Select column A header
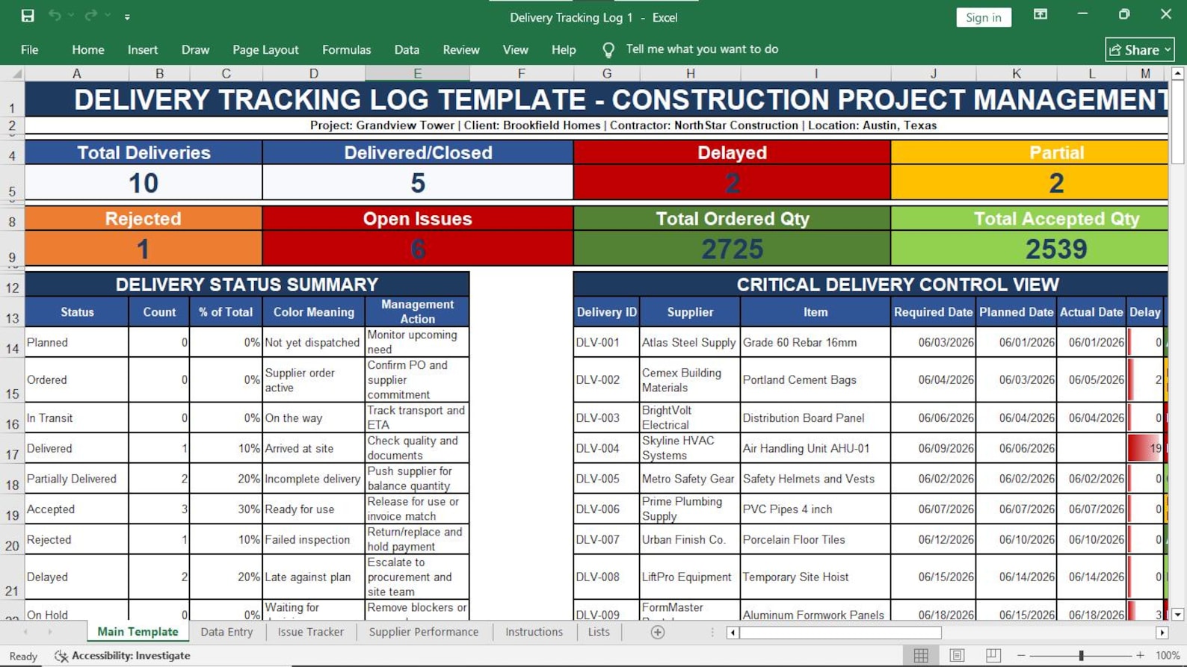Viewport: 1187px width, 667px height. pyautogui.click(x=76, y=73)
